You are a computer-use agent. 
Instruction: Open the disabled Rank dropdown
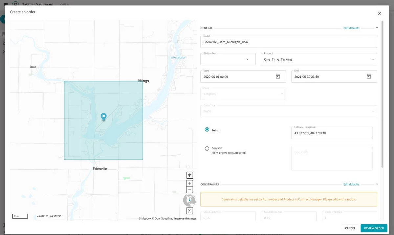(x=243, y=94)
